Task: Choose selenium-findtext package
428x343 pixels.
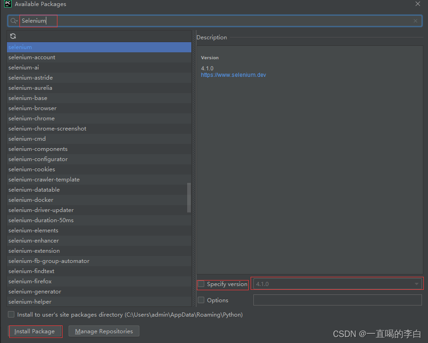Action: (99, 271)
